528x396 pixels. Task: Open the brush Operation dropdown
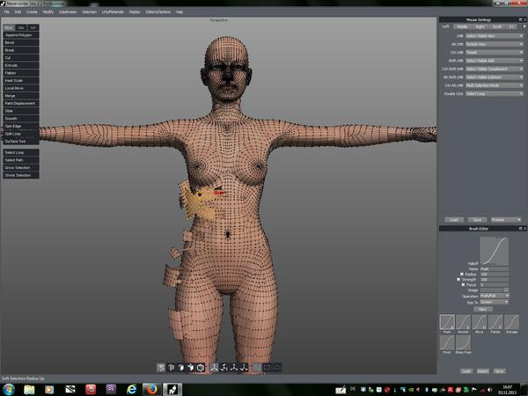495,296
